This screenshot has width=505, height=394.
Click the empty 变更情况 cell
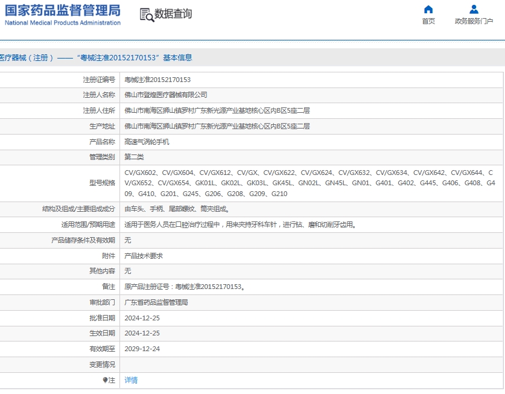point(241,364)
